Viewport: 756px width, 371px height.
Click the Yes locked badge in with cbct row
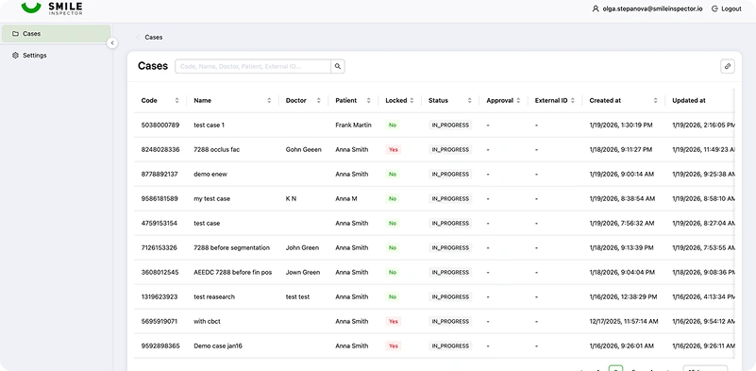pos(394,321)
